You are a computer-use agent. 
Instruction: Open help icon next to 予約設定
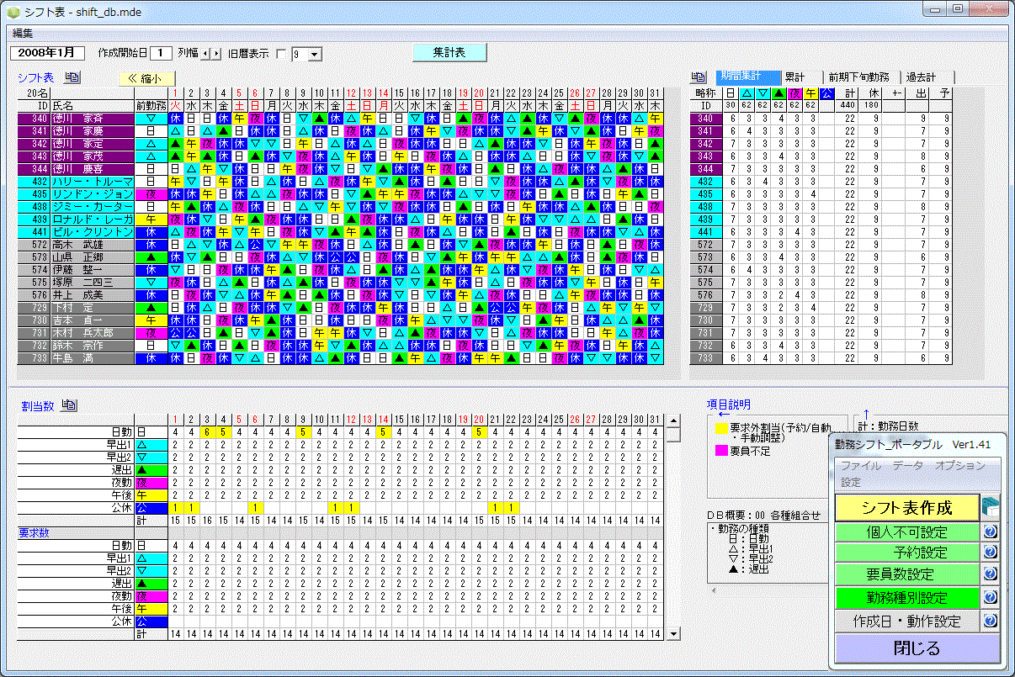(x=990, y=553)
